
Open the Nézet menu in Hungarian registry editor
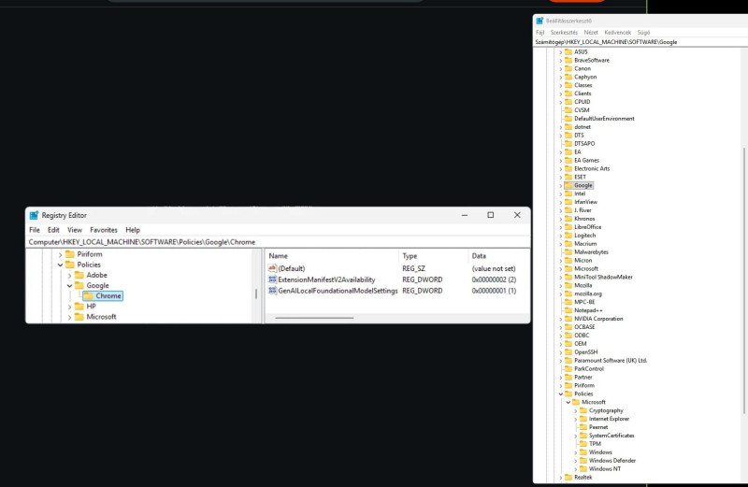(591, 33)
